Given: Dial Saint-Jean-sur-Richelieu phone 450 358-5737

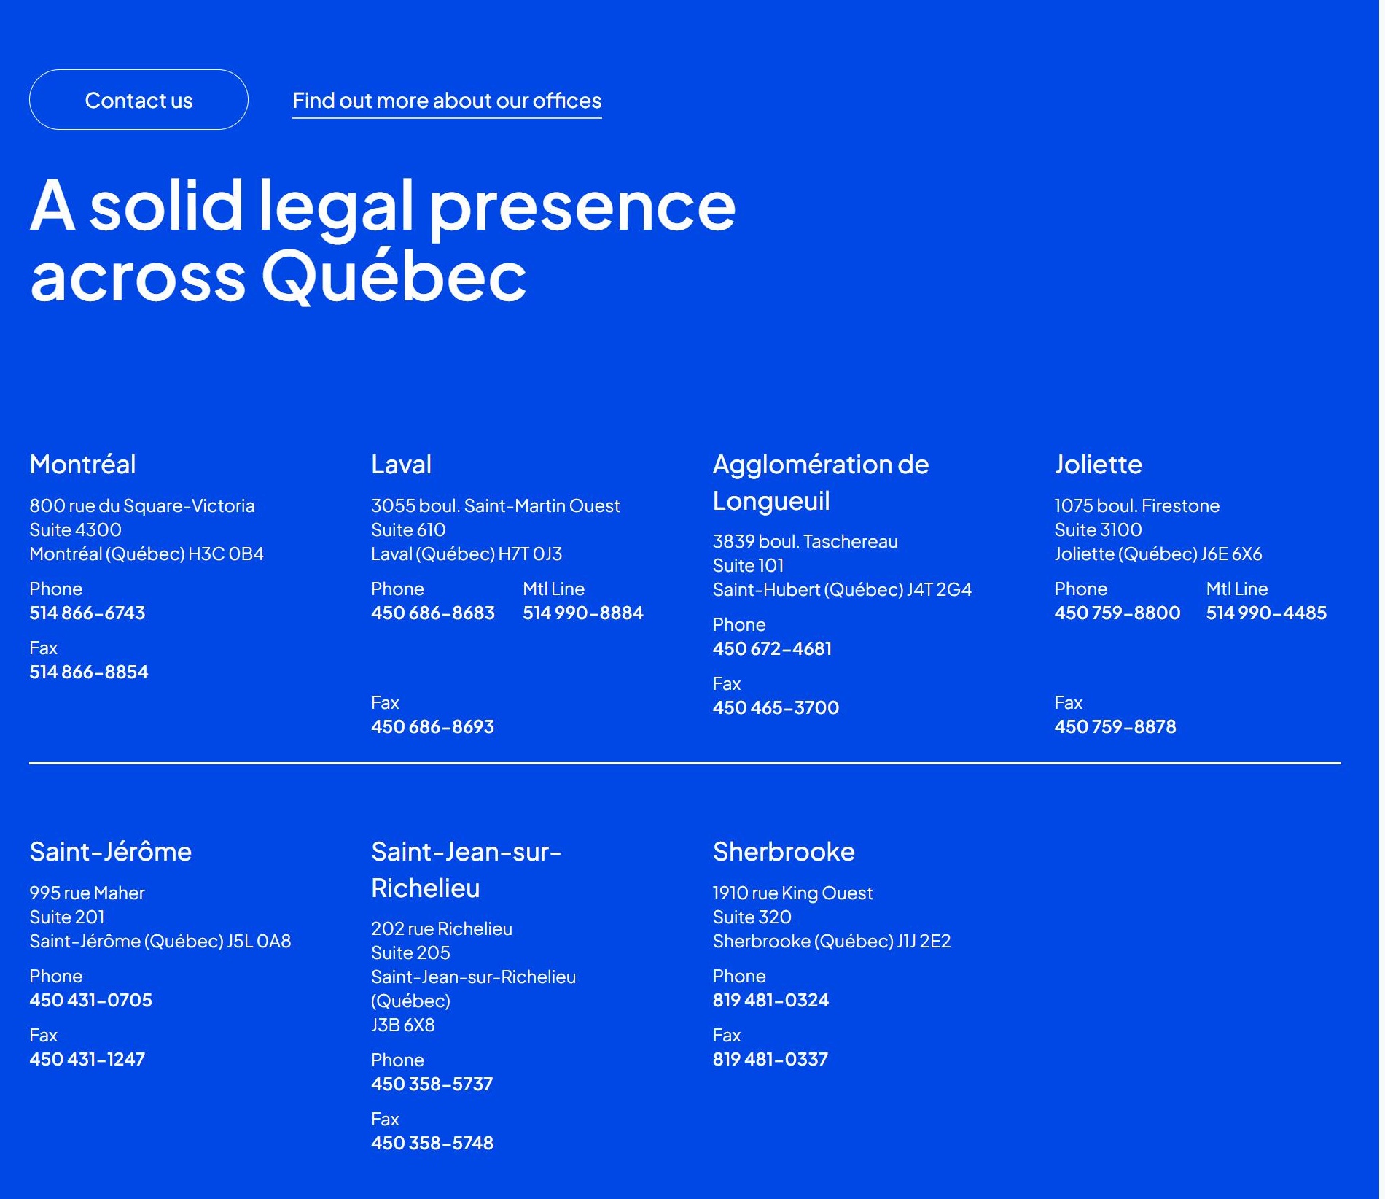Looking at the screenshot, I should (432, 1084).
